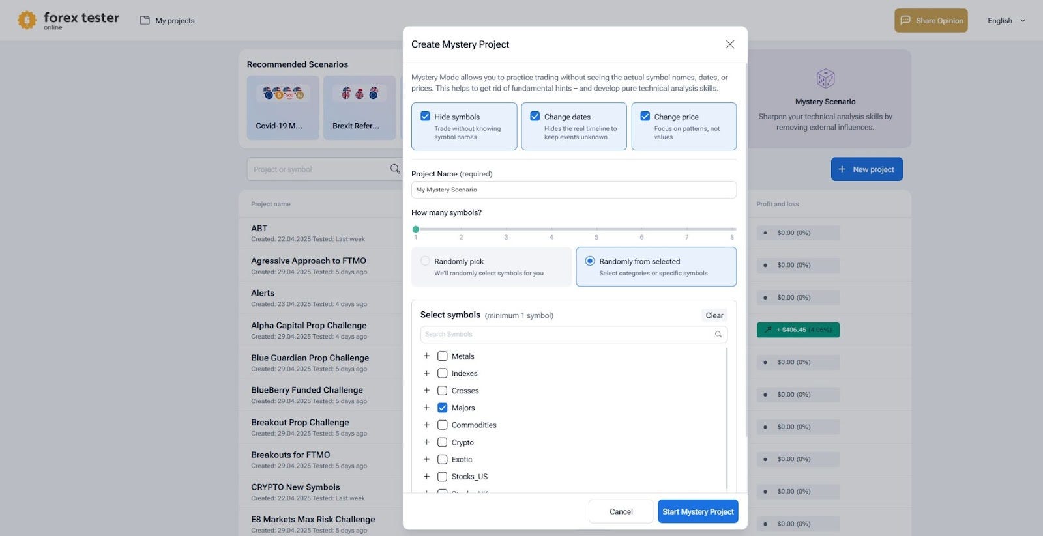Image resolution: width=1043 pixels, height=536 pixels.
Task: Click Start Mystery Project button
Action: click(x=698, y=511)
